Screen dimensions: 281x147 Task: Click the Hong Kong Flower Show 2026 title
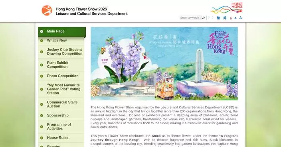click(x=81, y=9)
